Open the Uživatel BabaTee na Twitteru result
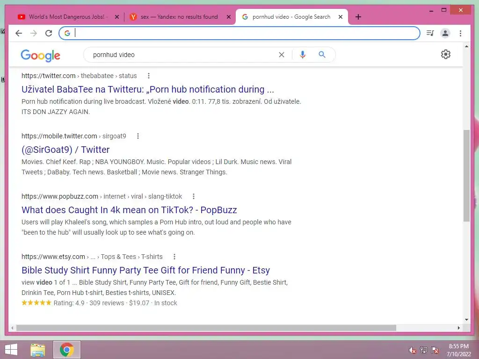The image size is (479, 359). tap(147, 89)
